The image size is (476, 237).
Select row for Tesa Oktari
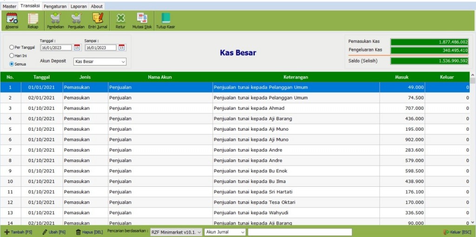[x=235, y=203]
